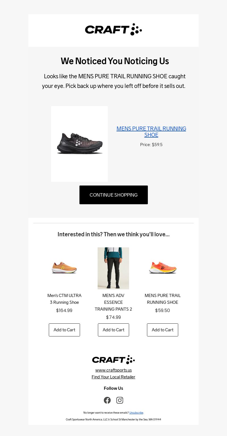Image resolution: width=227 pixels, height=436 pixels.
Task: Click the Unsubscribe link
Action: point(136,413)
